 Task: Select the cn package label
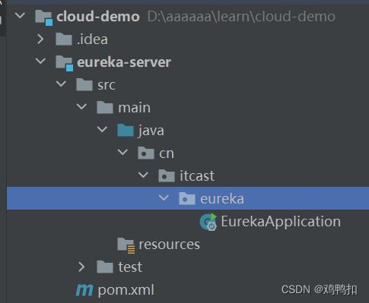point(167,153)
